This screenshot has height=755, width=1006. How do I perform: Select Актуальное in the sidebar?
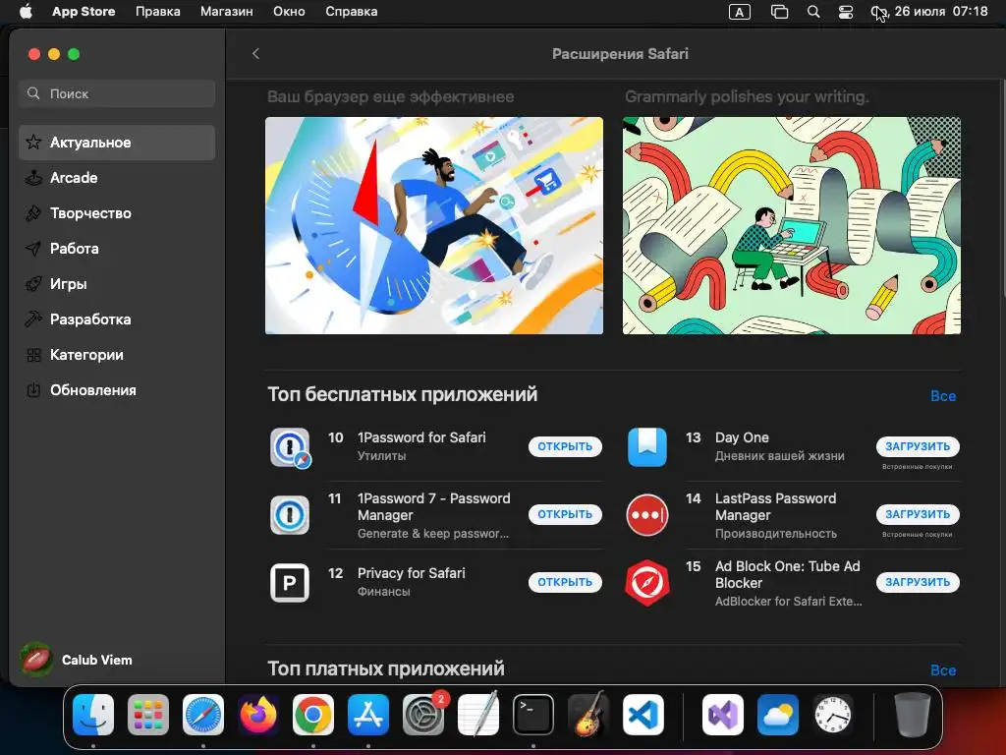(x=117, y=143)
